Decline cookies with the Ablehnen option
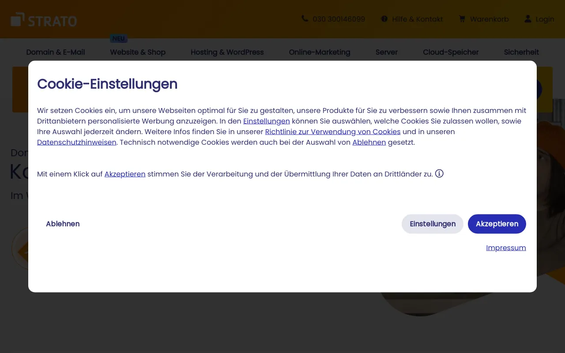 [x=63, y=224]
